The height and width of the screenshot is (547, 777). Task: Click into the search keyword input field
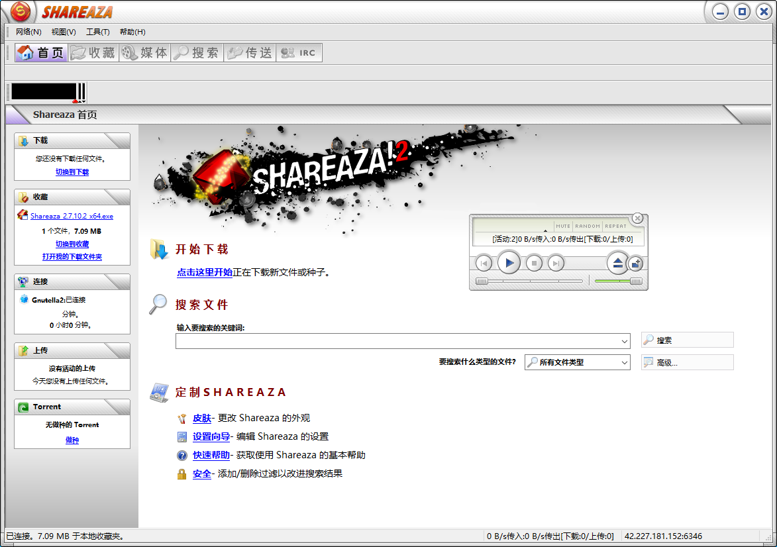397,341
